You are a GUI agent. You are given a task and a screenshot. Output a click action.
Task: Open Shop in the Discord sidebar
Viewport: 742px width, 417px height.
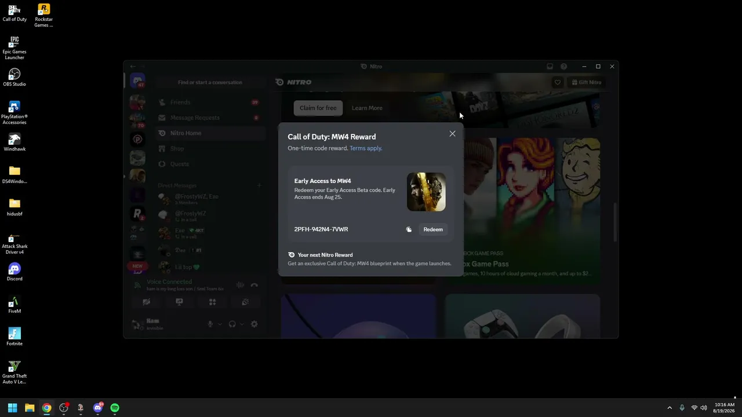coord(210,148)
